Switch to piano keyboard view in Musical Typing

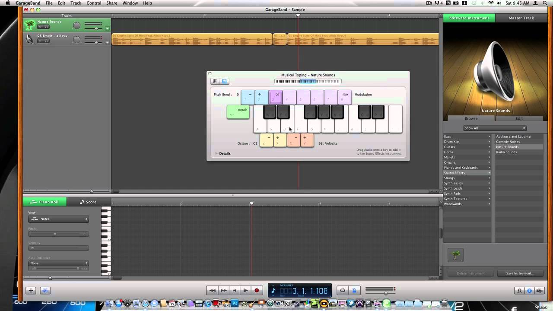click(x=215, y=81)
